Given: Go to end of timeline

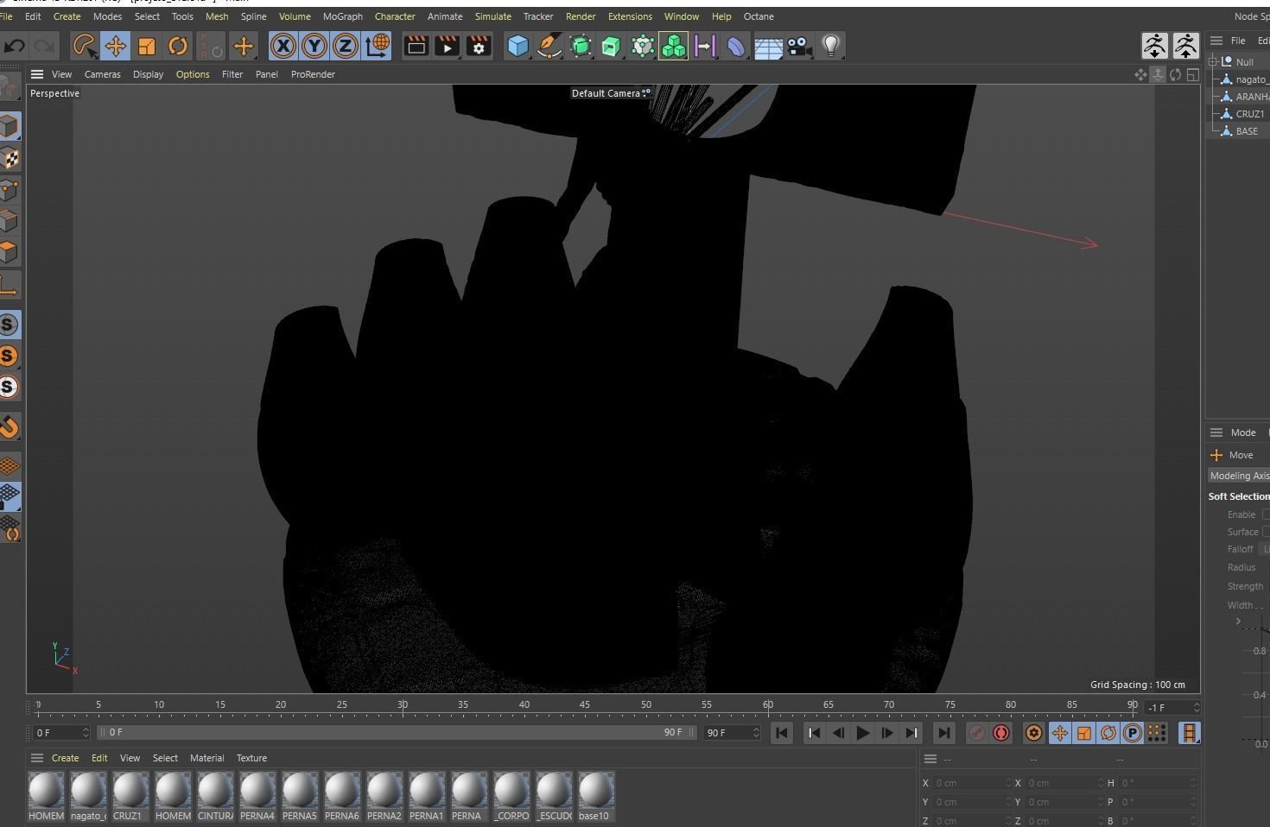Looking at the screenshot, I should pyautogui.click(x=943, y=733).
